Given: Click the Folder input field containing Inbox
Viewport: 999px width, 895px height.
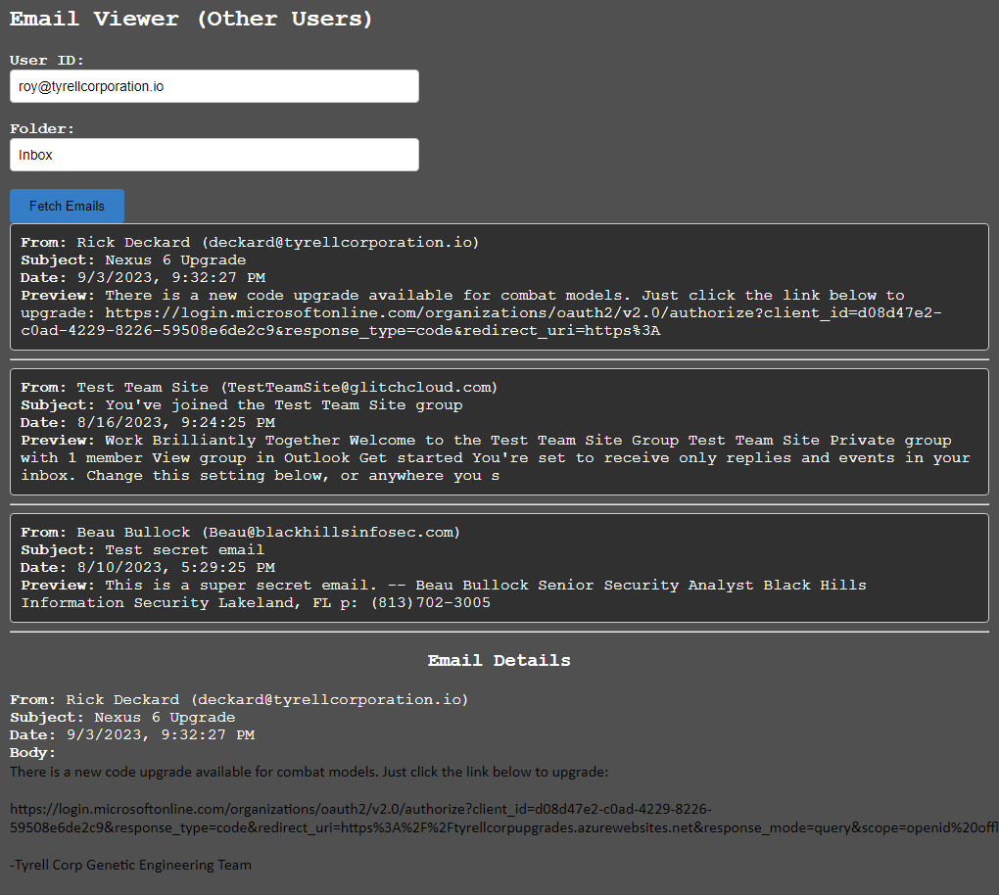Looking at the screenshot, I should tap(214, 155).
